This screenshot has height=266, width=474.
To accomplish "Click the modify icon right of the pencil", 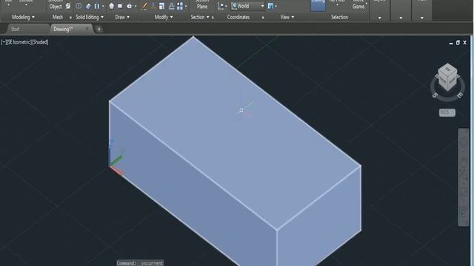I will point(153,6).
